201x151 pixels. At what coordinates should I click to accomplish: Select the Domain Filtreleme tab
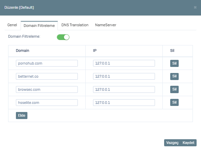[x=39, y=26]
